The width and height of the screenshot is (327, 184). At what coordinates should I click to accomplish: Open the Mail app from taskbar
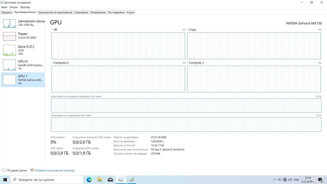pyautogui.click(x=110, y=180)
